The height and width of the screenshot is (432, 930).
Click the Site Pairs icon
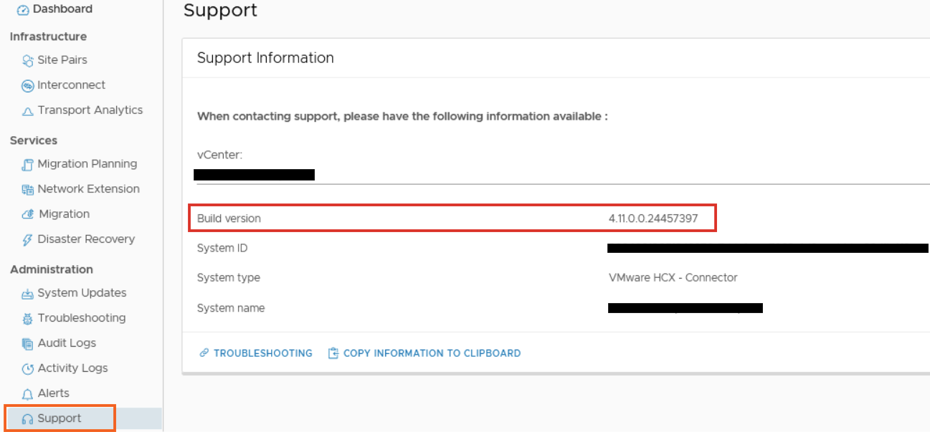tap(28, 61)
